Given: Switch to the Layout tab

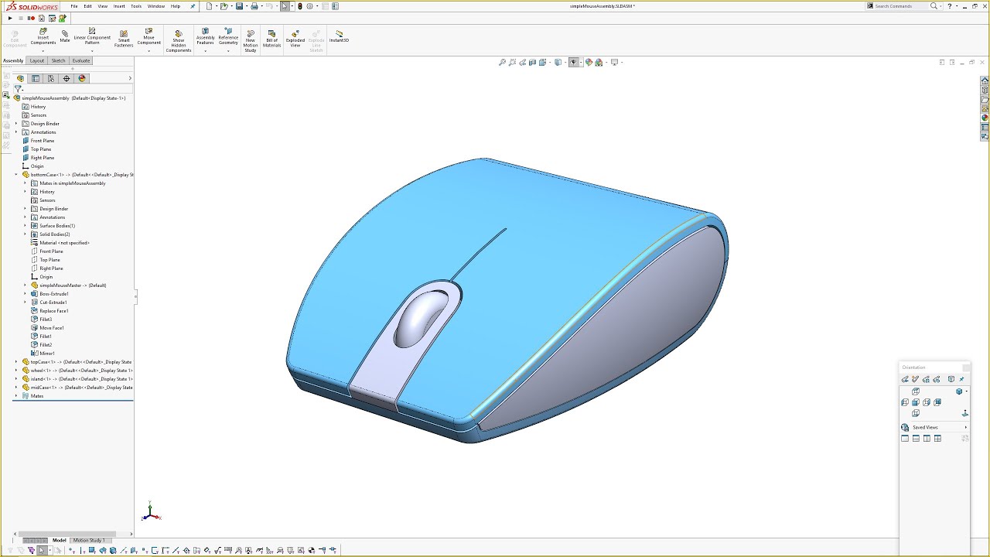Looking at the screenshot, I should click(37, 60).
